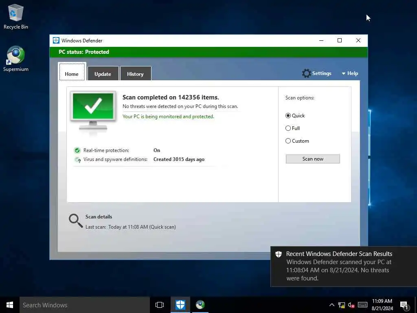The image size is (417, 313).
Task: Click the 'PC status: Protected' text
Action: [x=84, y=52]
